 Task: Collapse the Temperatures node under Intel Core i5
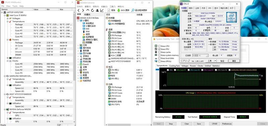click(x=8, y=22)
